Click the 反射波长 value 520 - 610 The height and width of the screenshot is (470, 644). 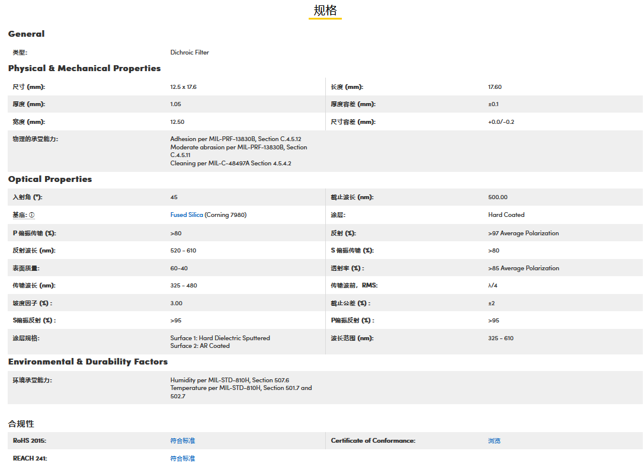183,251
